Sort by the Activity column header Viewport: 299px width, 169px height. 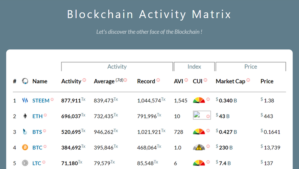(x=71, y=81)
